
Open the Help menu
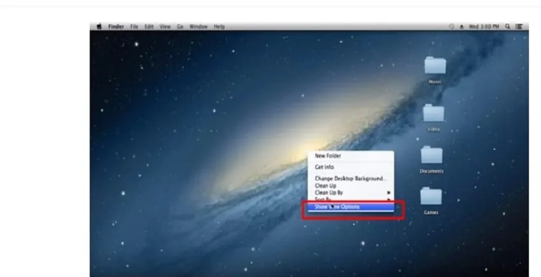click(219, 27)
